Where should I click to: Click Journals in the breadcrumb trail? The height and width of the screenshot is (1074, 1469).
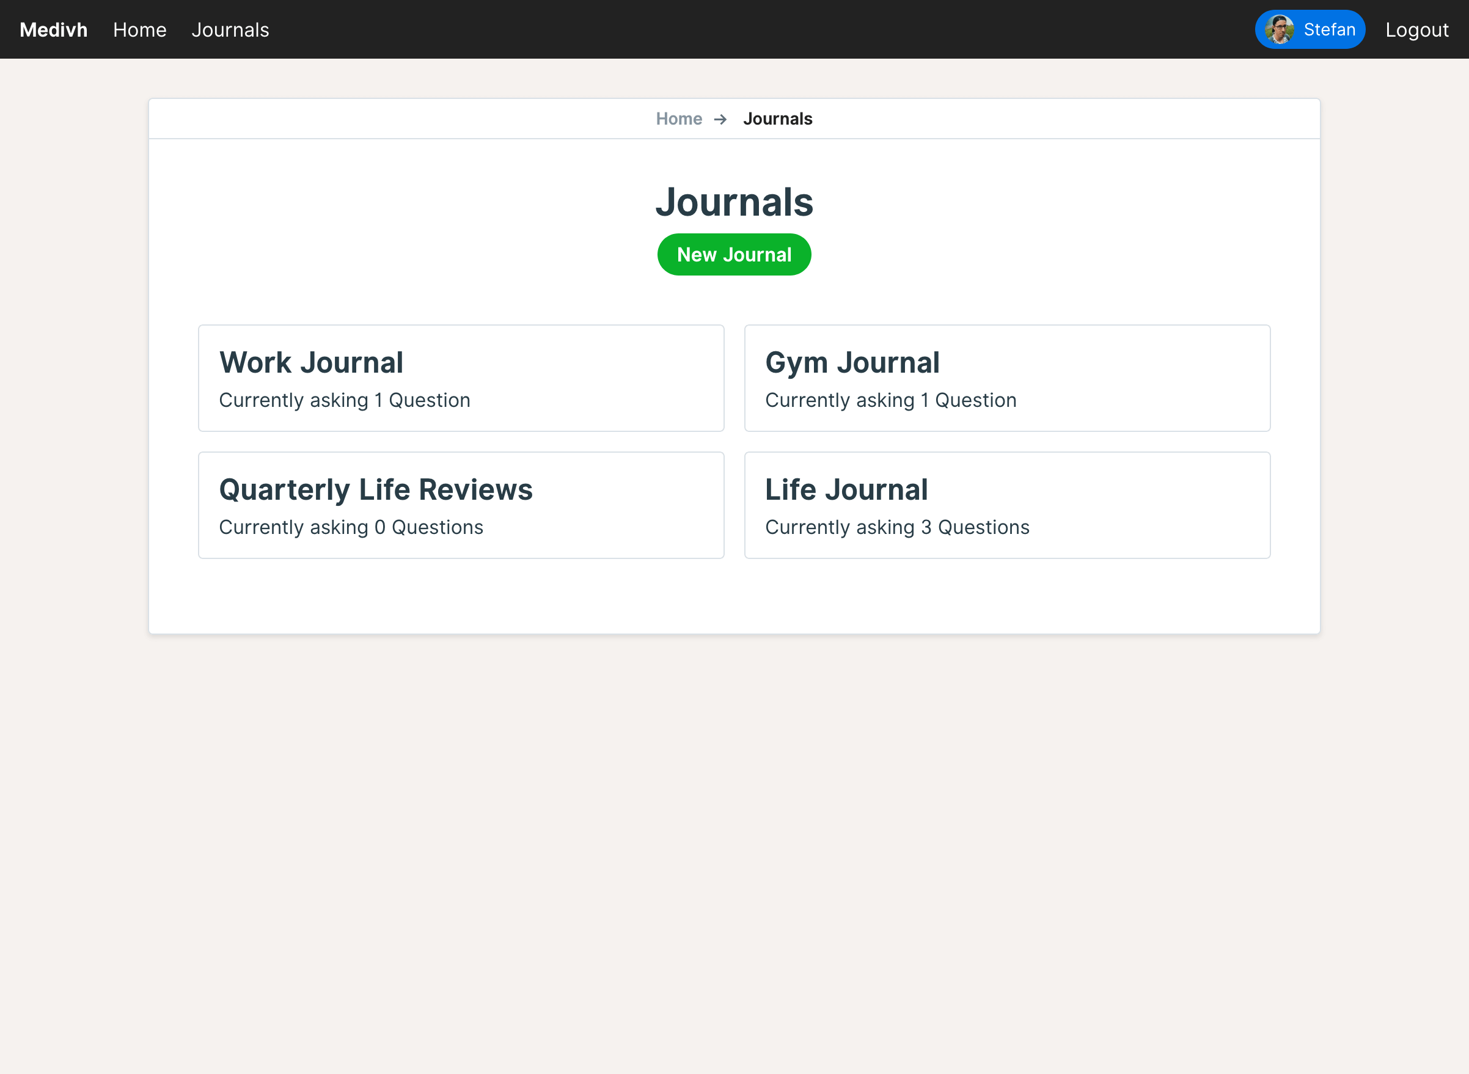778,119
